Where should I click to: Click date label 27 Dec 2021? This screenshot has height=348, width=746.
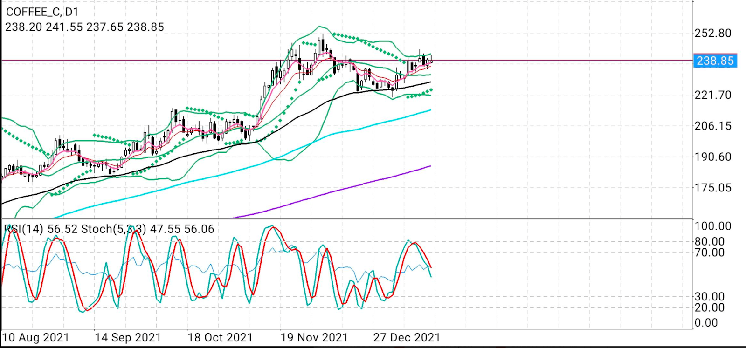[x=407, y=337]
